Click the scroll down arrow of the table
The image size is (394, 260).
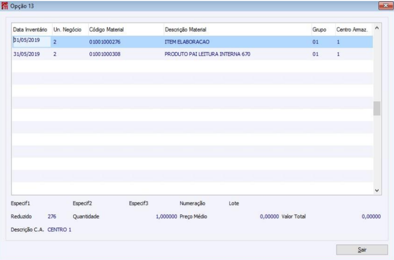coord(377,190)
